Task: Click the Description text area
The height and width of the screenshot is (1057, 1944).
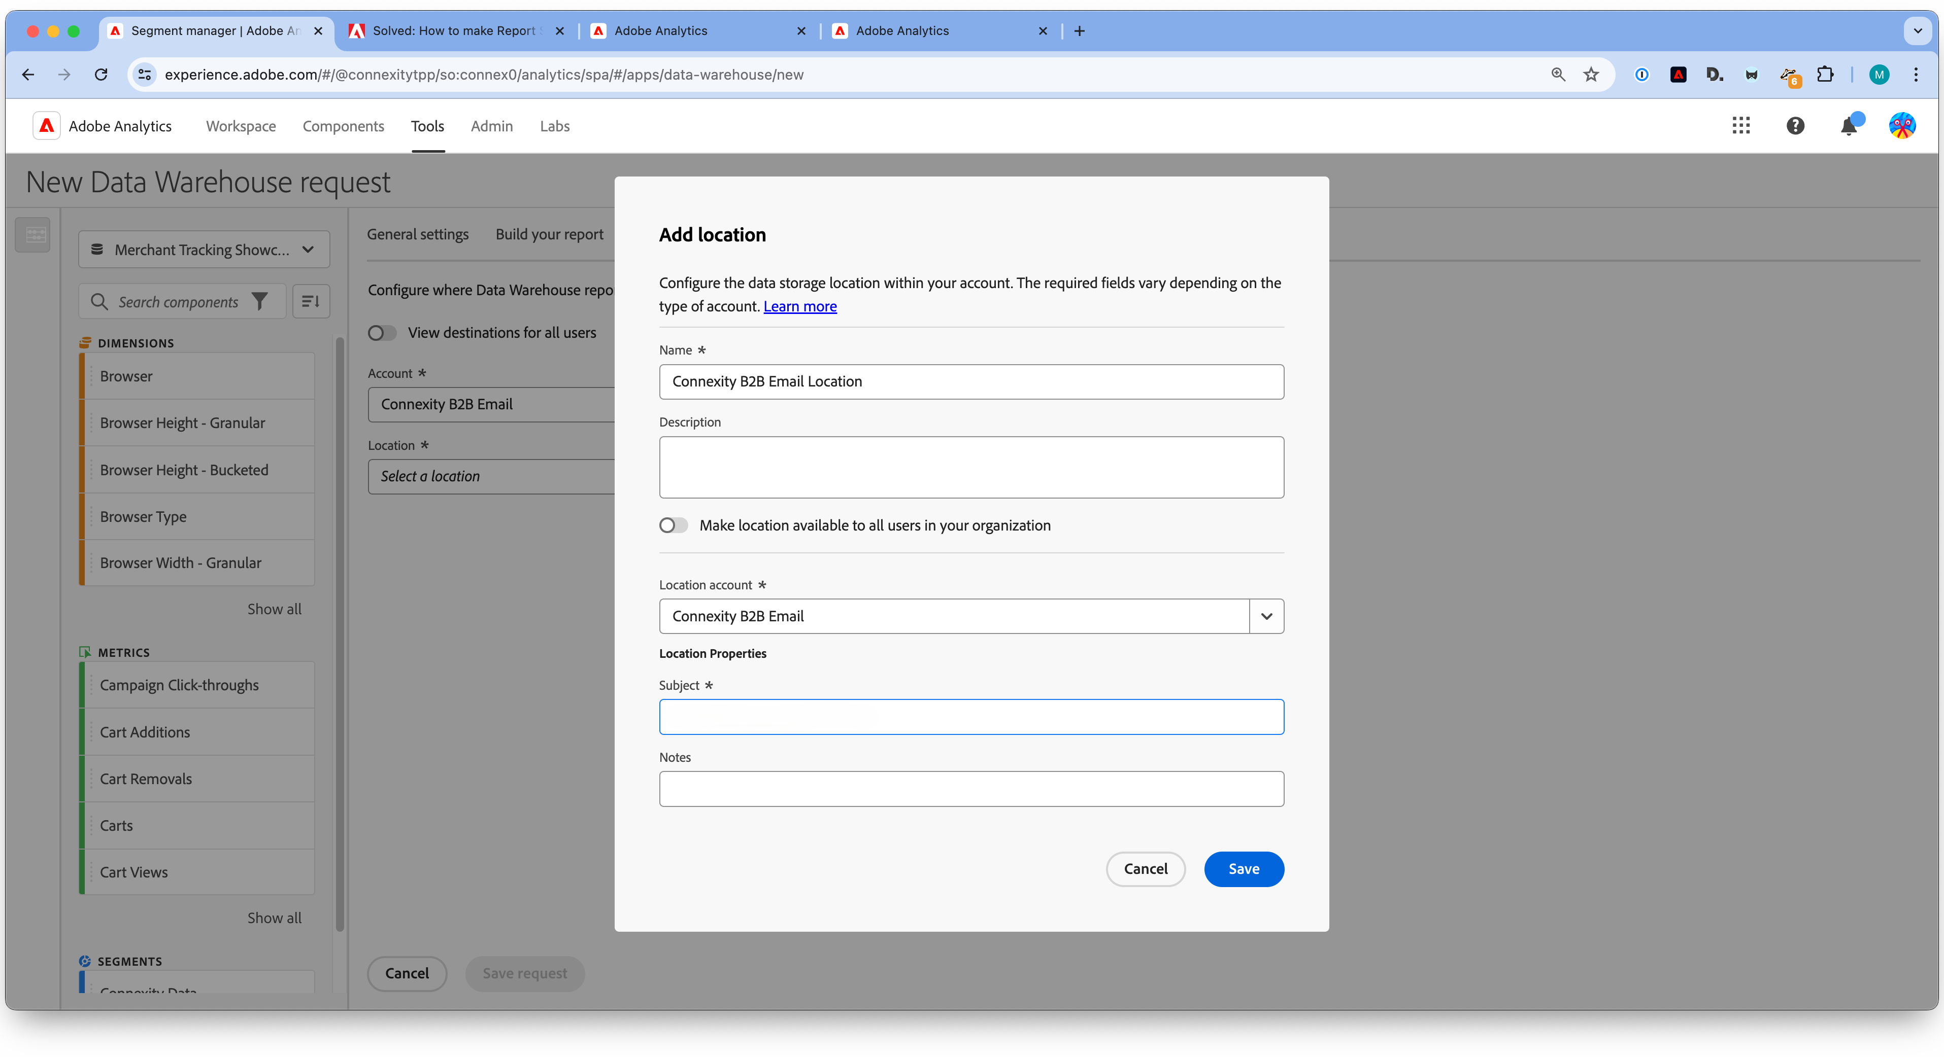Action: [x=971, y=468]
